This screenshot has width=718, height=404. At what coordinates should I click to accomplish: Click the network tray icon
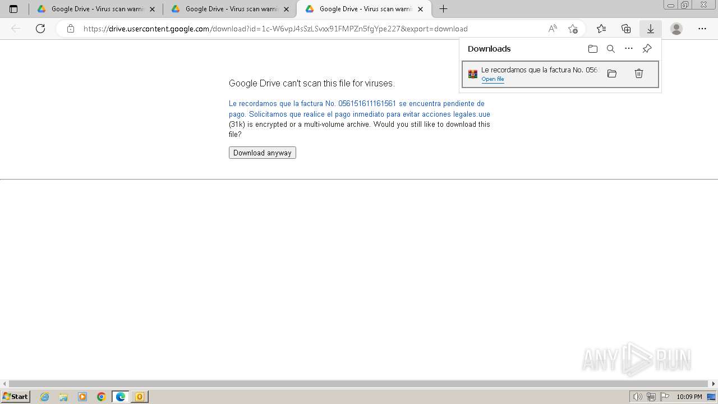pyautogui.click(x=651, y=397)
